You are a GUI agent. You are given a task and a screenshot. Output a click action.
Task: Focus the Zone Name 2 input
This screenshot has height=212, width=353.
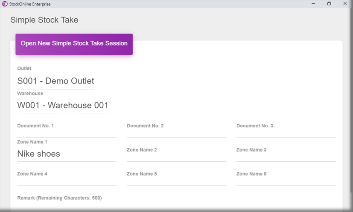click(x=176, y=157)
